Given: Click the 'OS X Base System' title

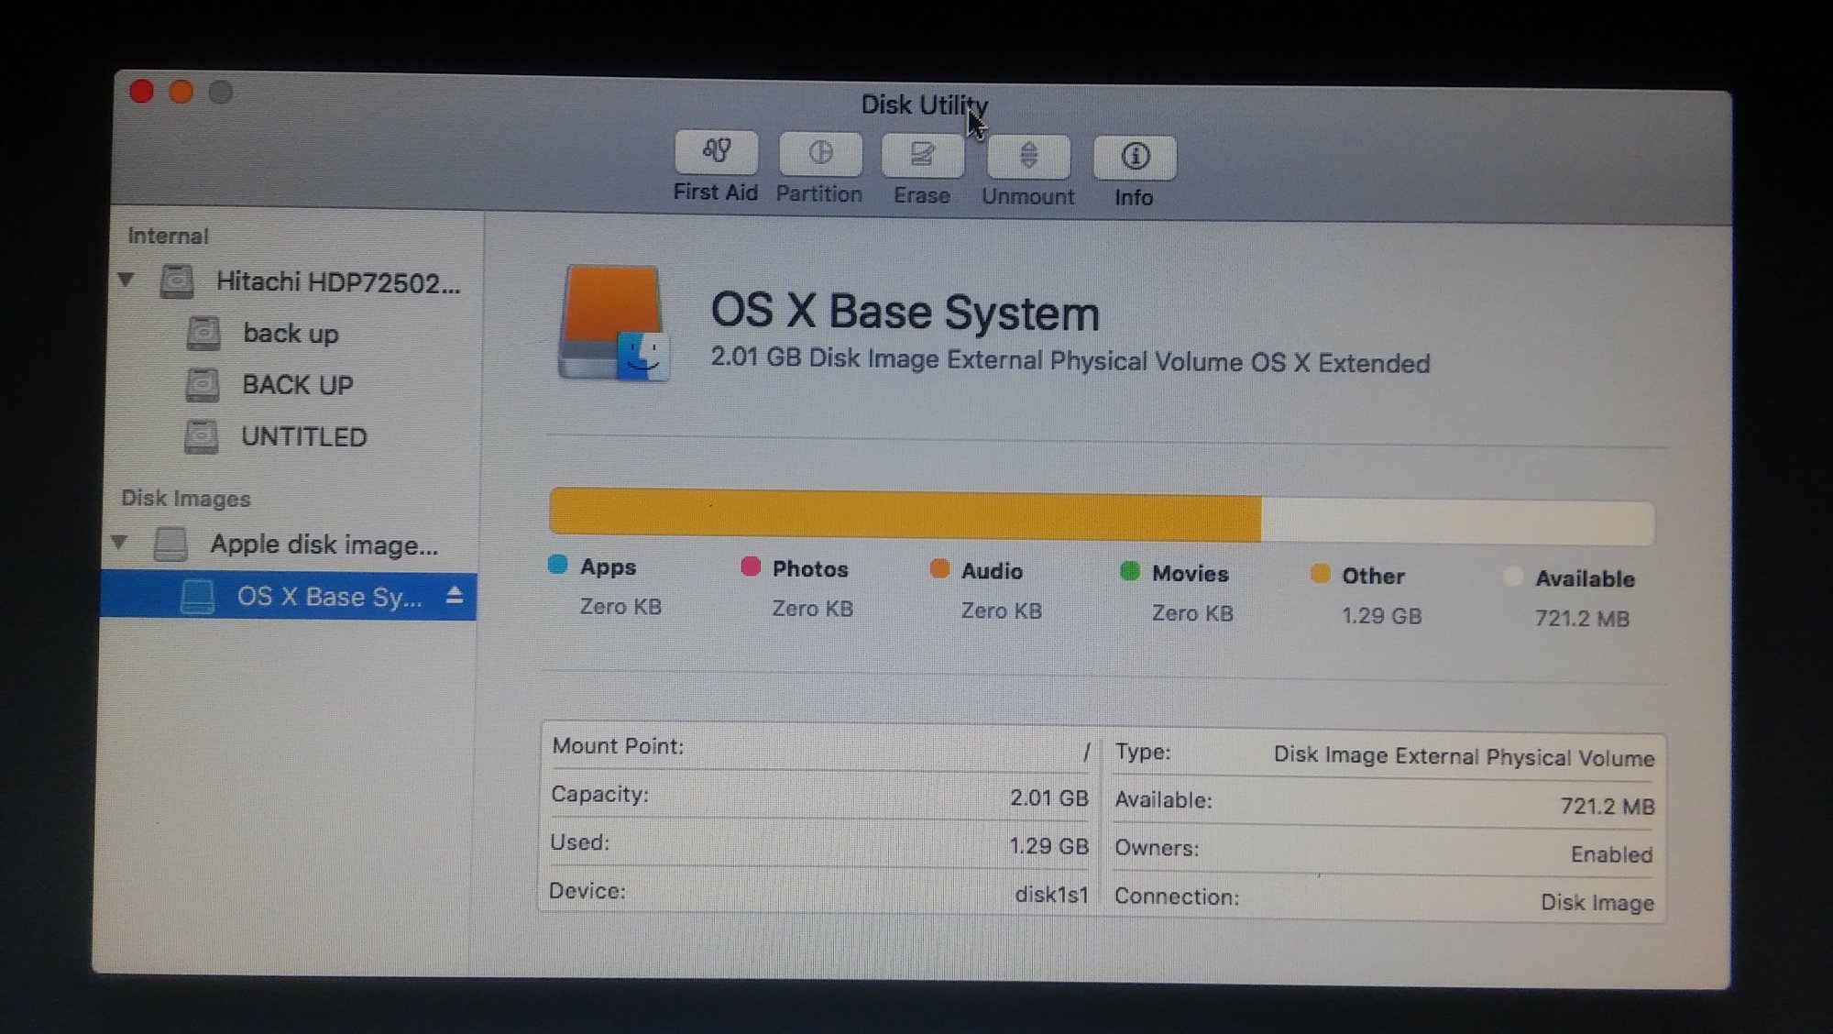Looking at the screenshot, I should [905, 312].
